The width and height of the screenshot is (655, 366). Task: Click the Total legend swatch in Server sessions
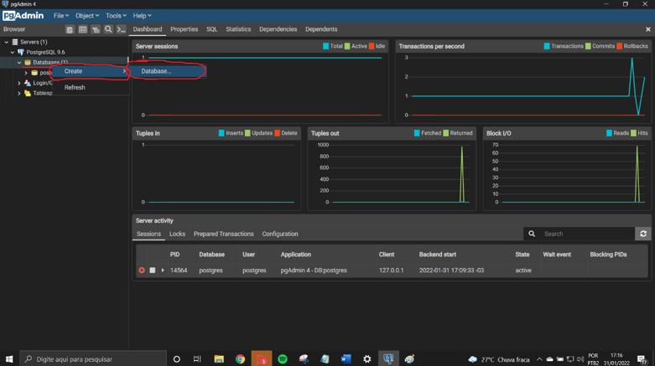point(326,46)
